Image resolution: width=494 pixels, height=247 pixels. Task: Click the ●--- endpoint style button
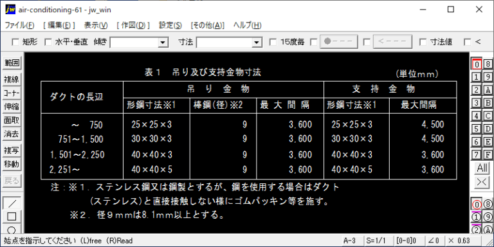pyautogui.click(x=339, y=42)
